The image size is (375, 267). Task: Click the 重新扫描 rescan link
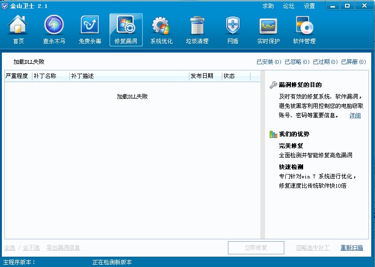pyautogui.click(x=352, y=248)
